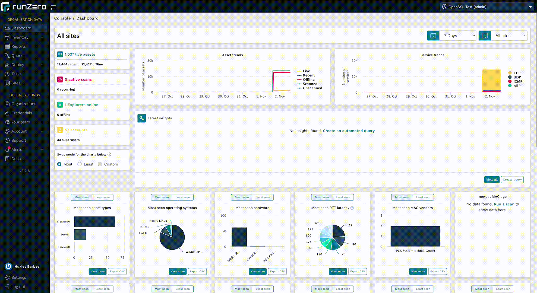Select the Least radio button
The height and width of the screenshot is (293, 537).
(80, 164)
